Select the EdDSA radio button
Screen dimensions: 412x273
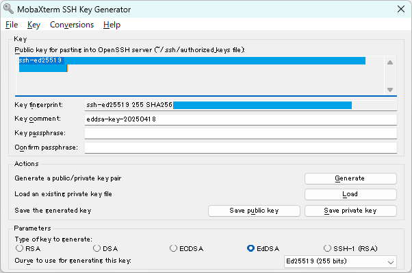(x=250, y=248)
